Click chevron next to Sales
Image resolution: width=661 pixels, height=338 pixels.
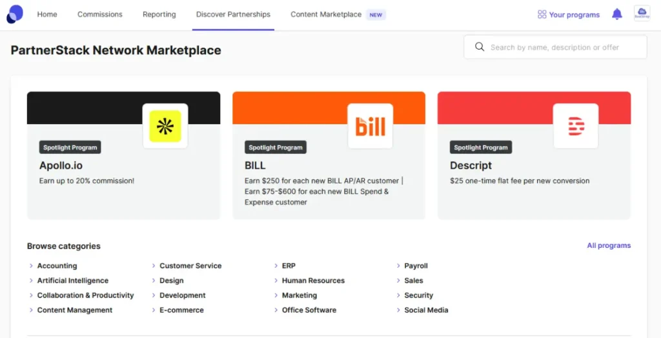pos(398,281)
